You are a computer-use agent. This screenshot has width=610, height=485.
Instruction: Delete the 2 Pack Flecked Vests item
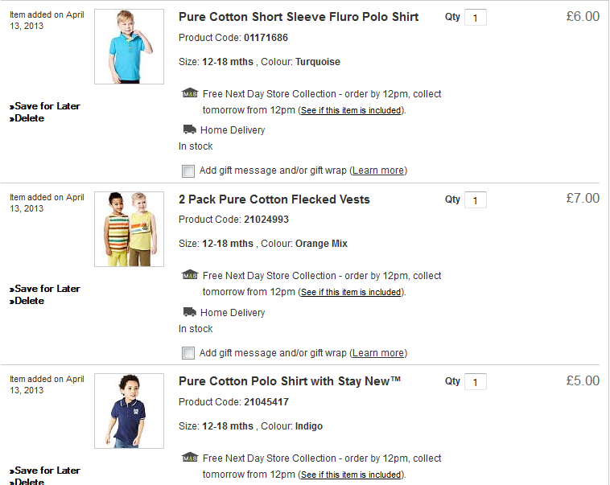point(29,301)
